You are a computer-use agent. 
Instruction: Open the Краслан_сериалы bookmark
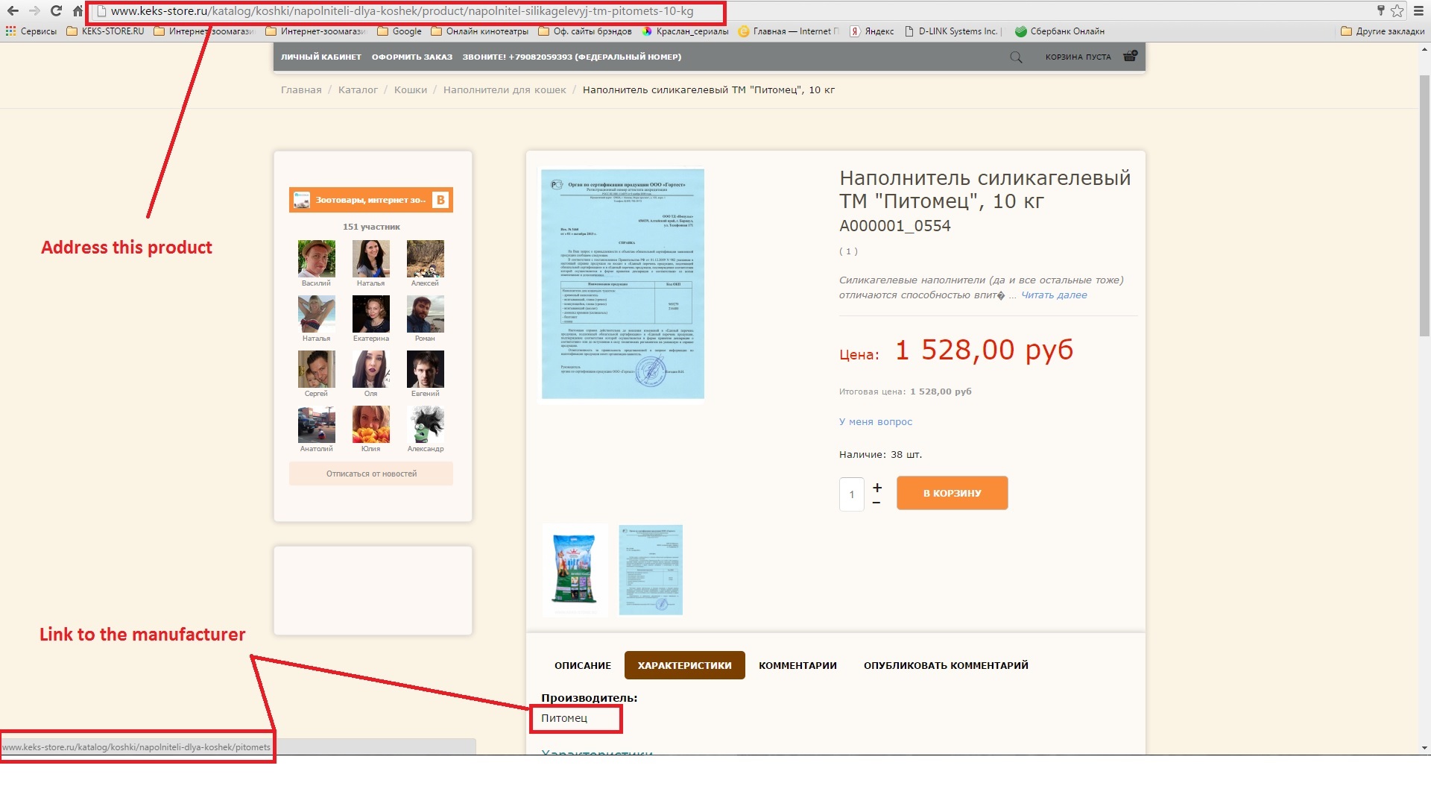tap(685, 31)
